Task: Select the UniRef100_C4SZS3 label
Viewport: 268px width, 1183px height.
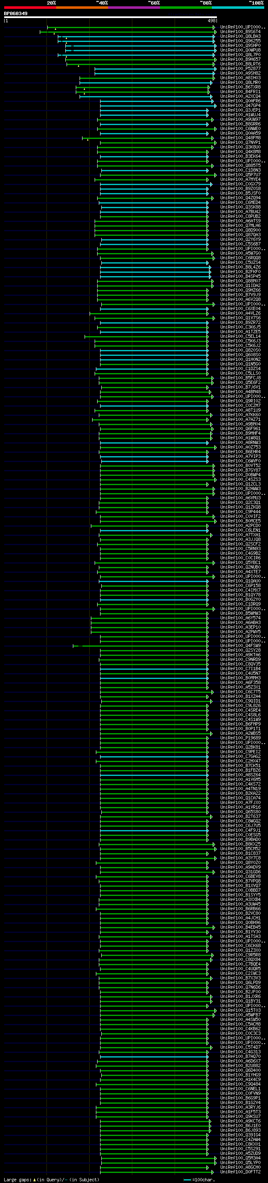Action: pyautogui.click(x=240, y=479)
